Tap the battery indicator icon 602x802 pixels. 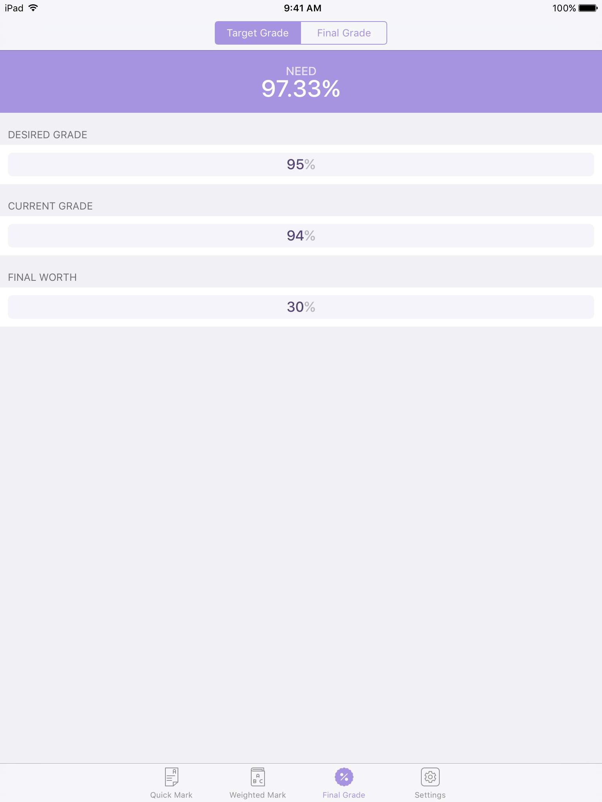pos(588,8)
